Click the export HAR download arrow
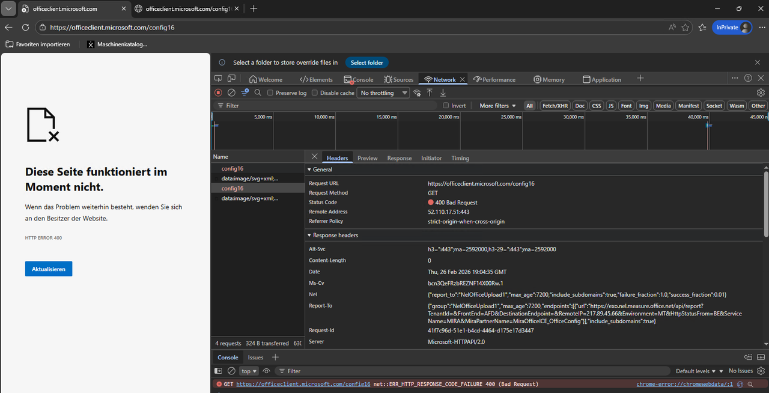 443,93
